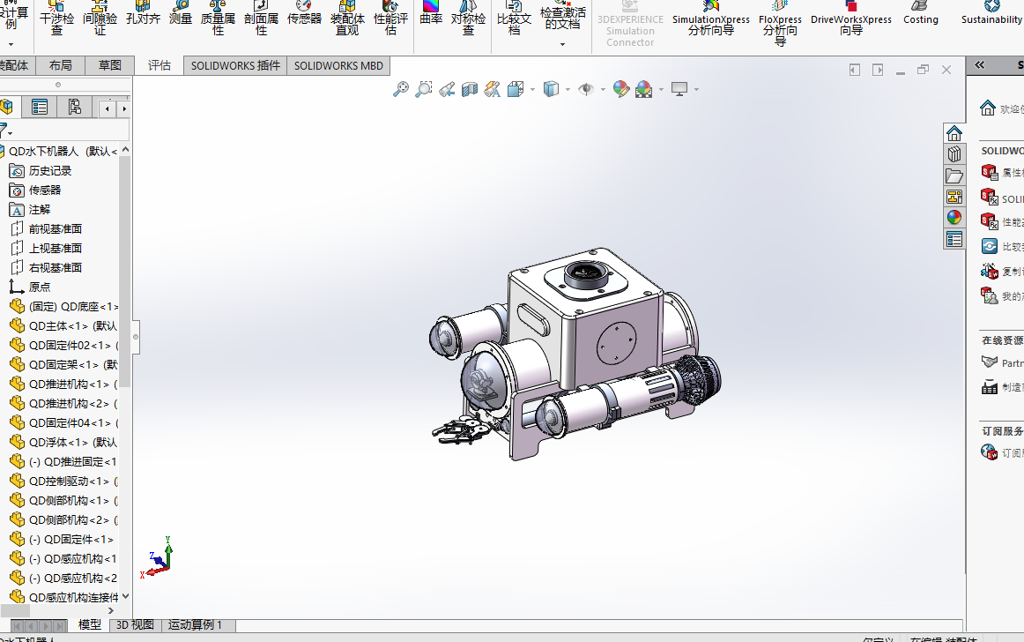
Task: Open the SimulationXpress analysis wizard
Action: [x=711, y=19]
